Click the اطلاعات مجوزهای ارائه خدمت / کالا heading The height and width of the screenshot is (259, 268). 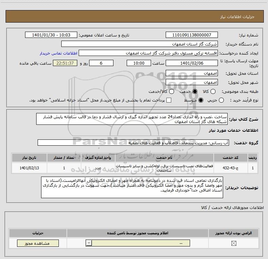pyautogui.click(x=232, y=208)
